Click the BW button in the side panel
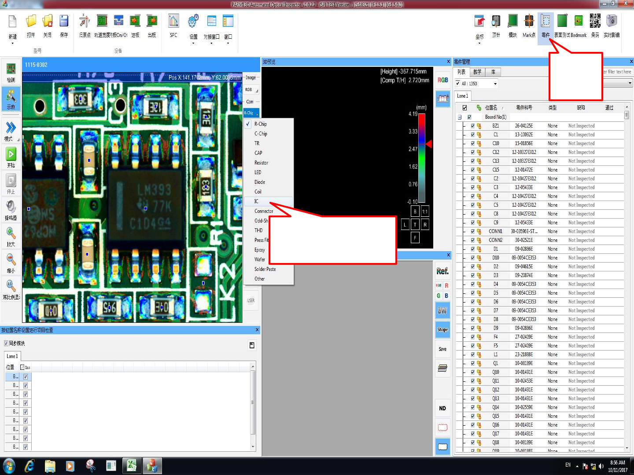The image size is (634, 475). (x=442, y=311)
